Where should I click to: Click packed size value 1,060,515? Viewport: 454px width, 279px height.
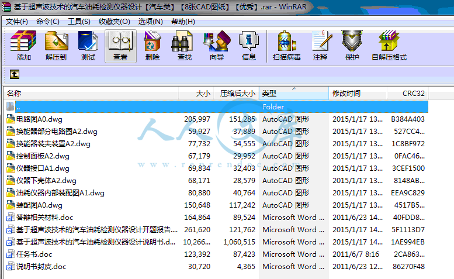(239, 242)
